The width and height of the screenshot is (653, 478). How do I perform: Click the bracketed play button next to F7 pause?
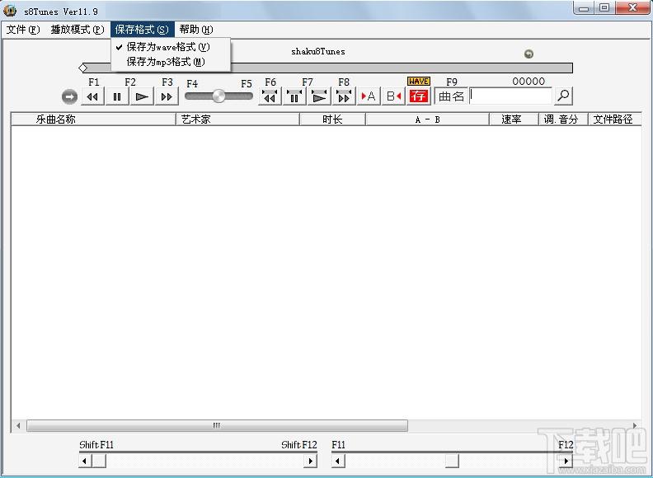pos(319,96)
